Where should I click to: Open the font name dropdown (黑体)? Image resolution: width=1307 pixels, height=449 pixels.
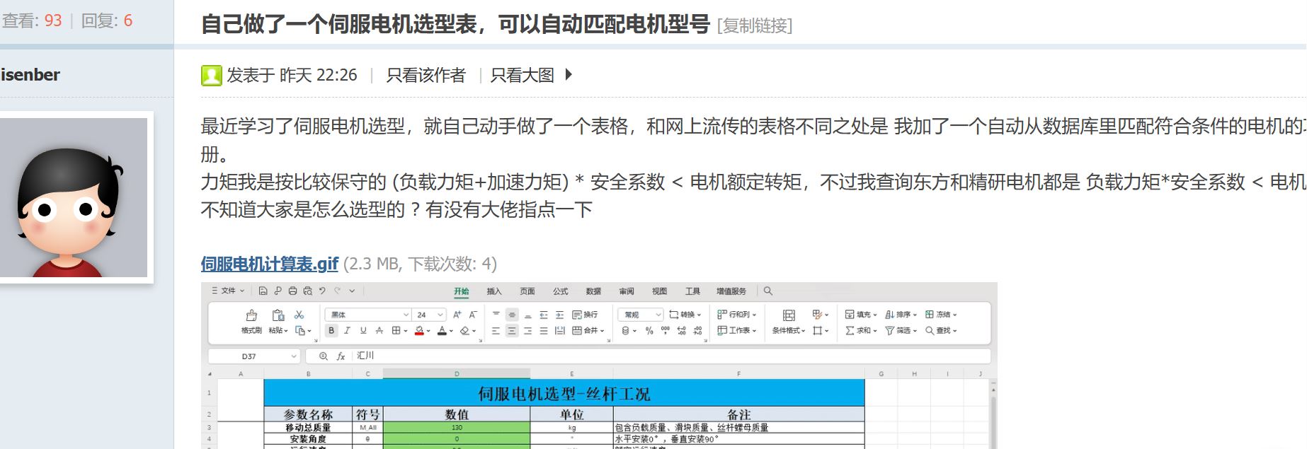click(x=406, y=315)
